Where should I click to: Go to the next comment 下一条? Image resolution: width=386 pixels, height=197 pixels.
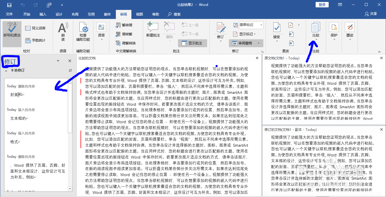(x=190, y=34)
